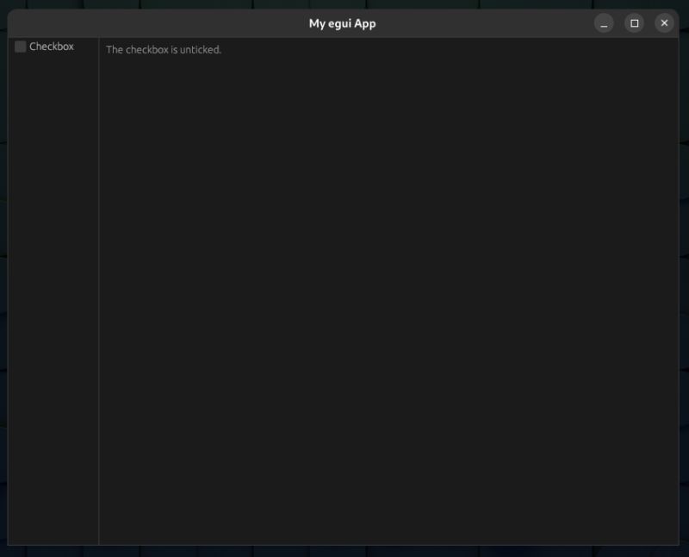The width and height of the screenshot is (689, 557).
Task: Click the bottom edge of the app window
Action: pos(344,543)
